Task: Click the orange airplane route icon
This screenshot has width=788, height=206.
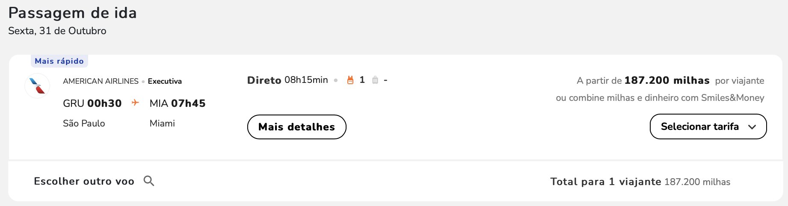Action: point(135,103)
